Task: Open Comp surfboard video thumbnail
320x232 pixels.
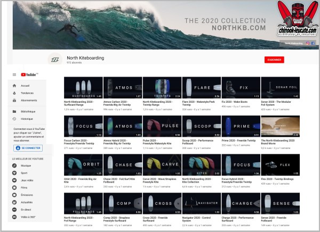Action: click(x=123, y=203)
